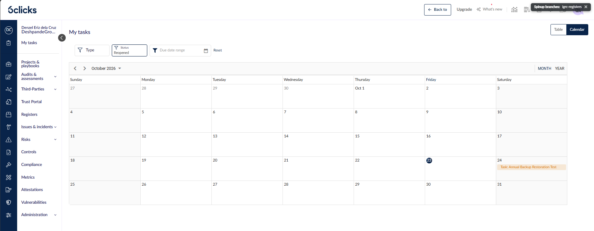
Task: Click the Metrics ruler icon
Action: tap(9, 177)
